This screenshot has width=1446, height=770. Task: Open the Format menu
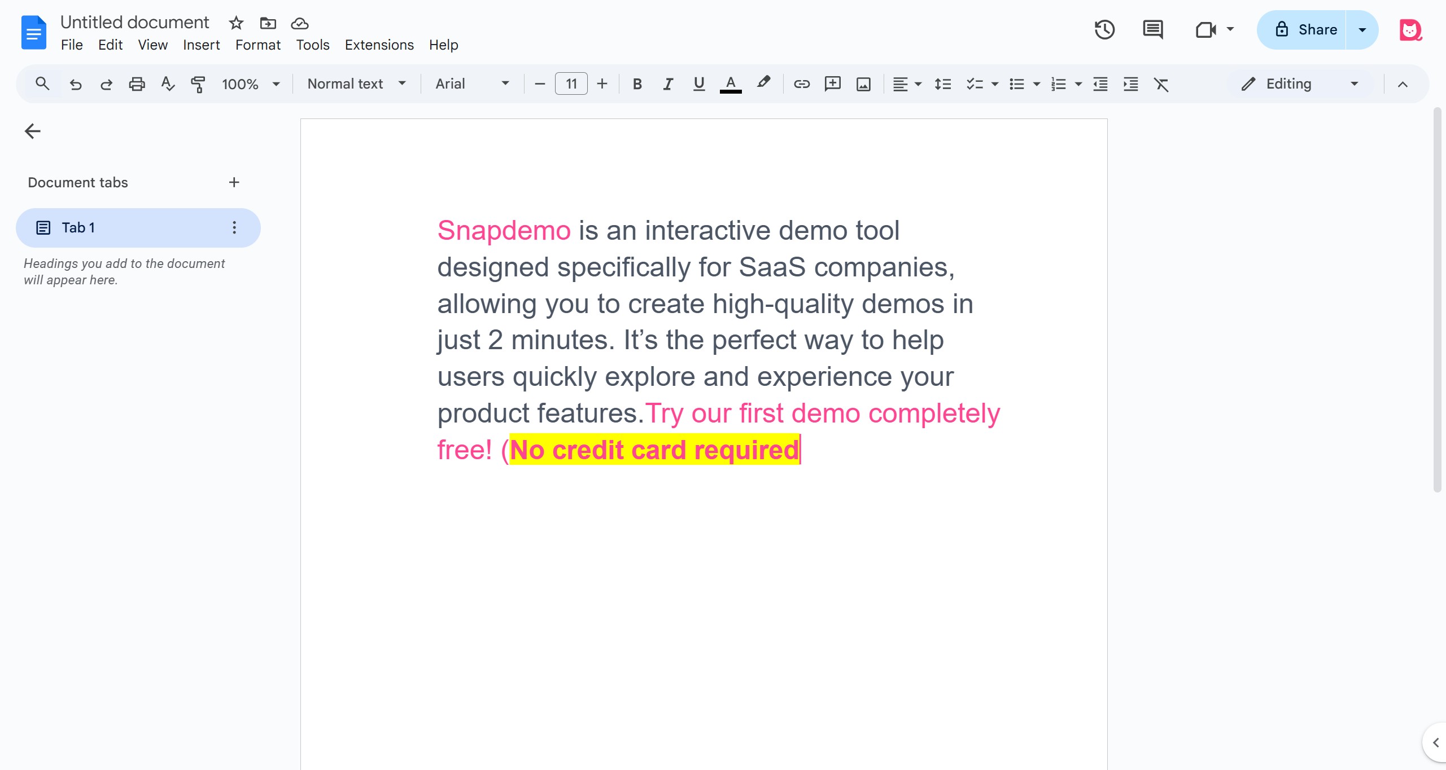pos(258,45)
